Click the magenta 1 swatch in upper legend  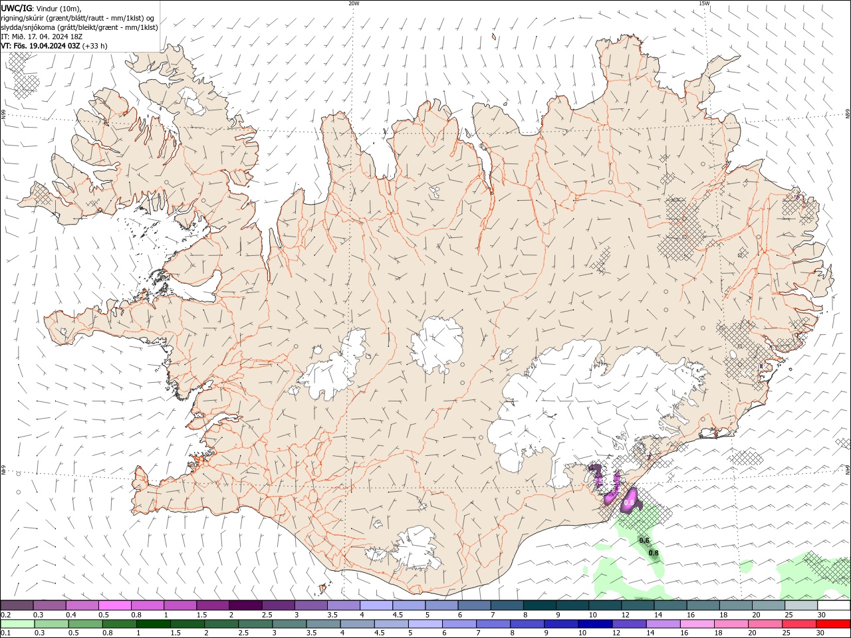[x=180, y=605]
